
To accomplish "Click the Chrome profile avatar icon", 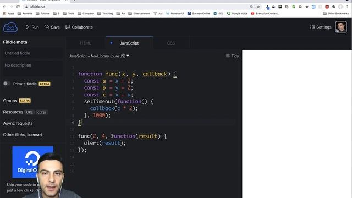I will tap(340, 7).
